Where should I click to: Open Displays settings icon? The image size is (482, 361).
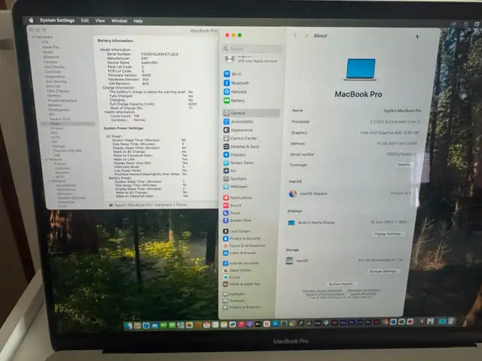226,155
